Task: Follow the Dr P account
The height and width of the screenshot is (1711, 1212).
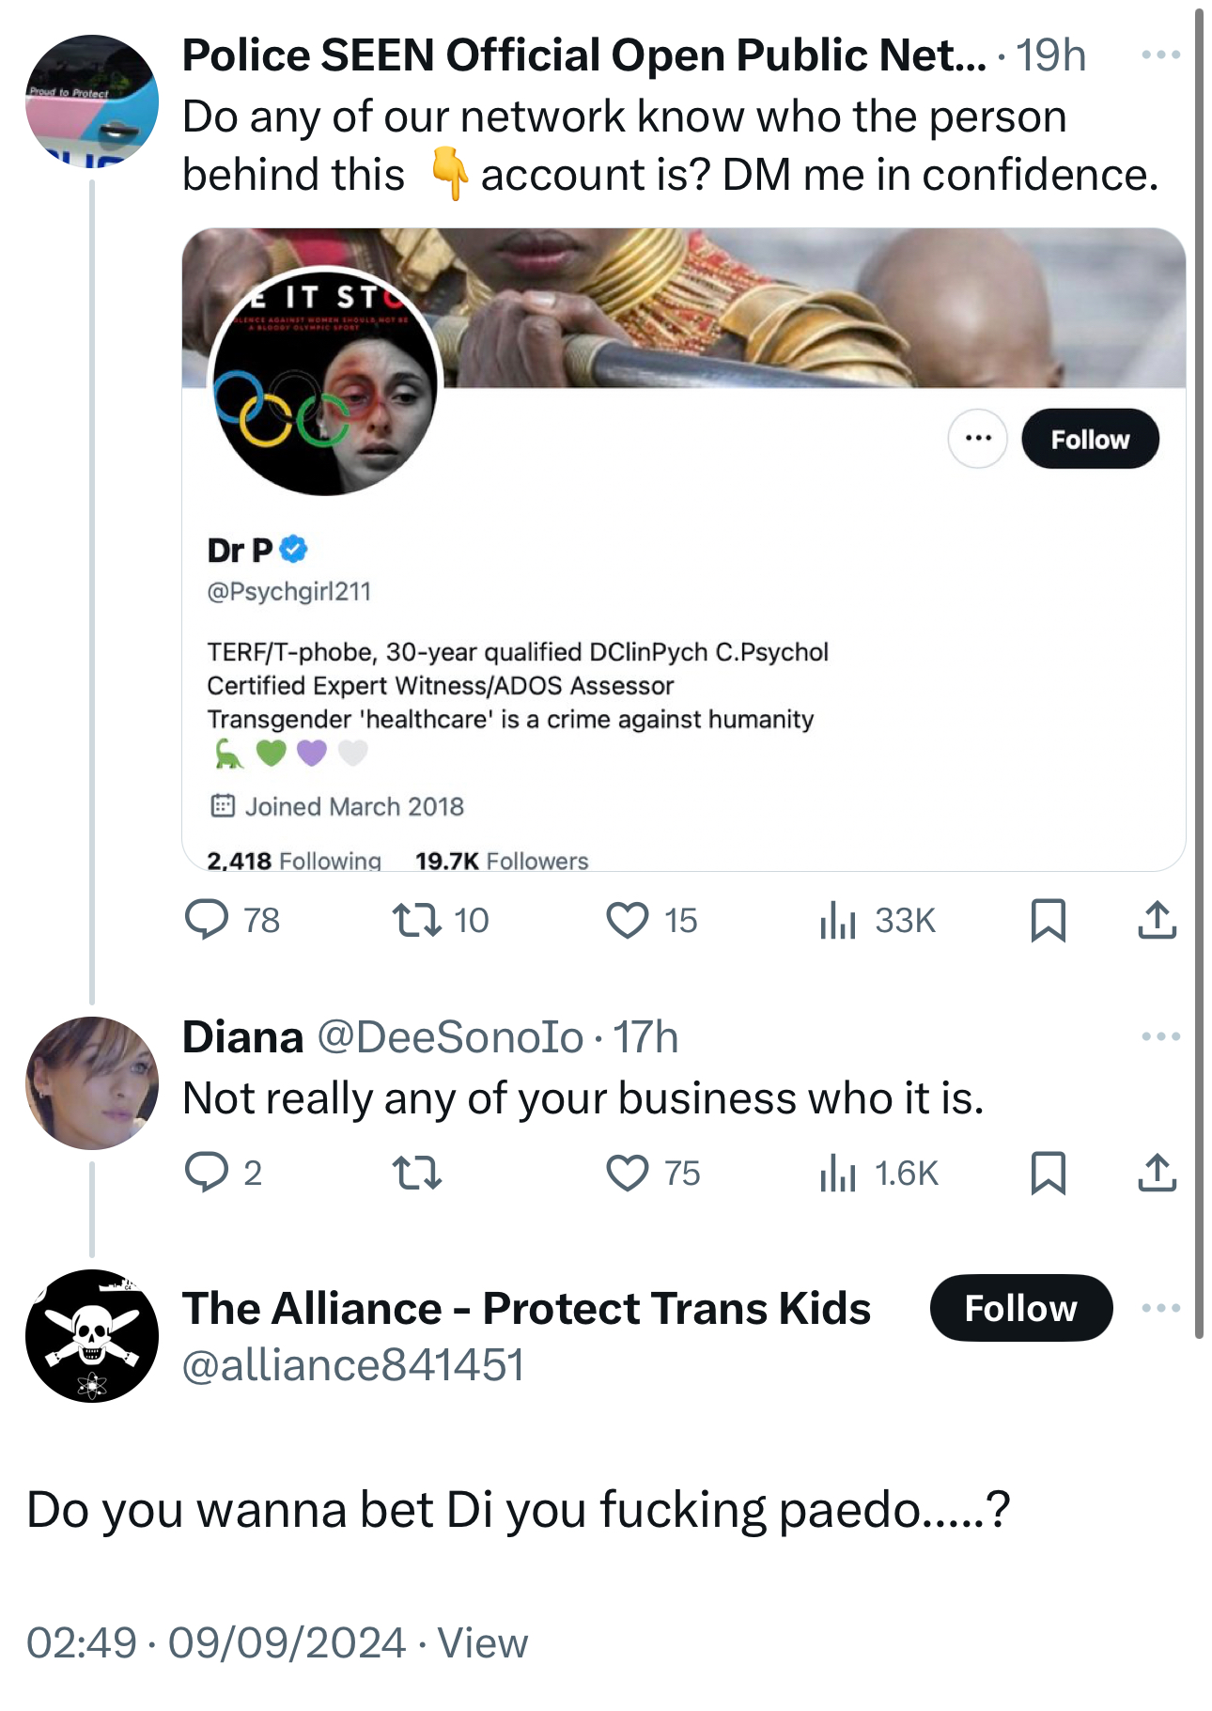Action: pyautogui.click(x=1090, y=439)
